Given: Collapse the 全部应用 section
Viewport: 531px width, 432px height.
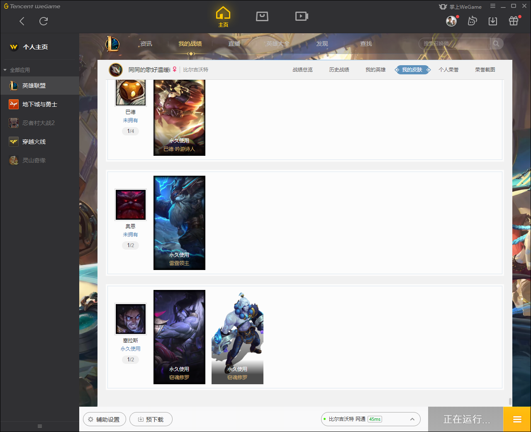Looking at the screenshot, I should pyautogui.click(x=17, y=70).
